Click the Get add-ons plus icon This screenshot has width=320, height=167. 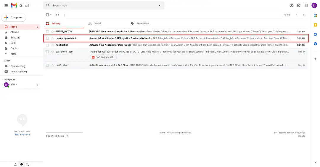(315, 59)
